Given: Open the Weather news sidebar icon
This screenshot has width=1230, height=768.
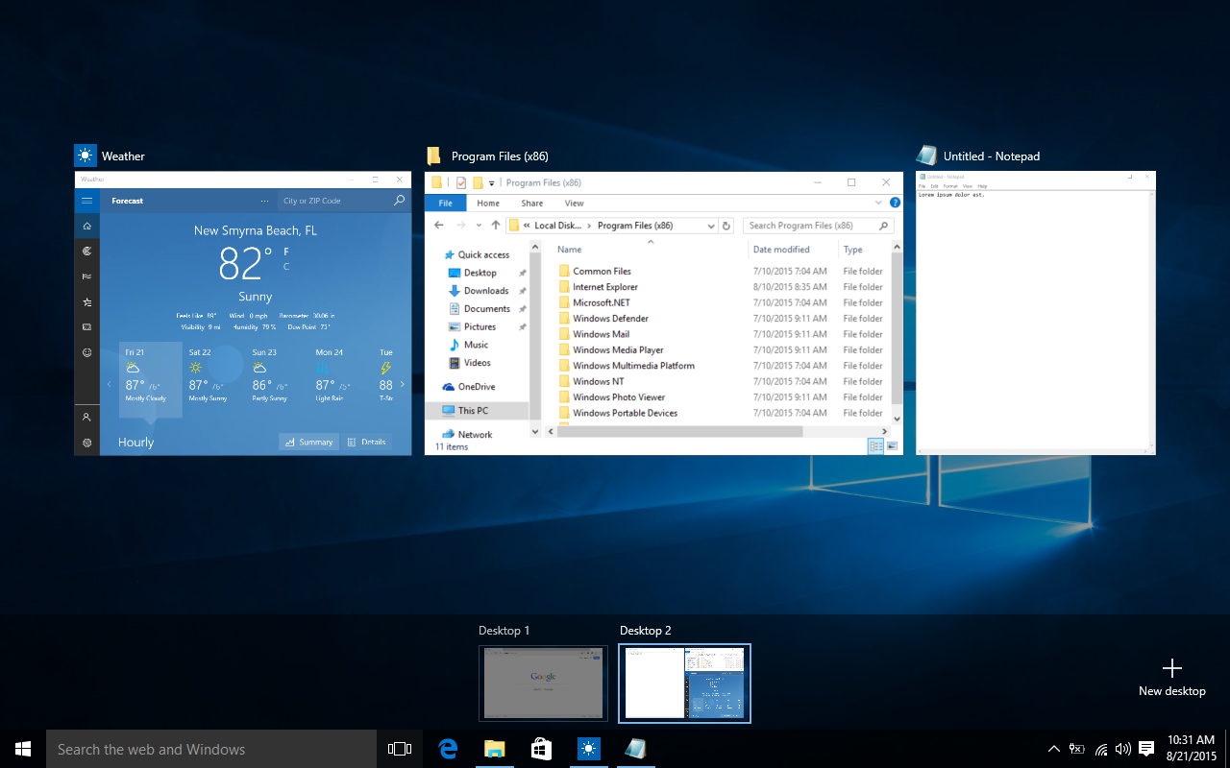Looking at the screenshot, I should pyautogui.click(x=86, y=326).
